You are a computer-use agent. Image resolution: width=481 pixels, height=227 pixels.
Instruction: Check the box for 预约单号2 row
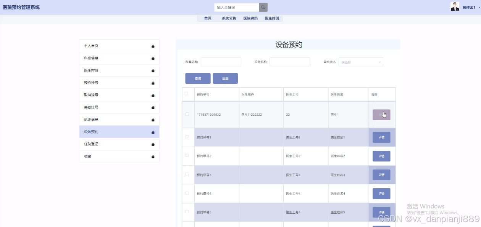tap(187, 155)
